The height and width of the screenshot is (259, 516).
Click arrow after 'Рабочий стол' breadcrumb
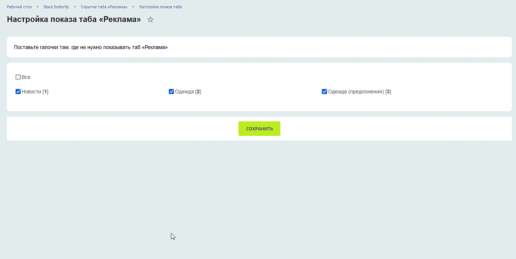[x=37, y=7]
